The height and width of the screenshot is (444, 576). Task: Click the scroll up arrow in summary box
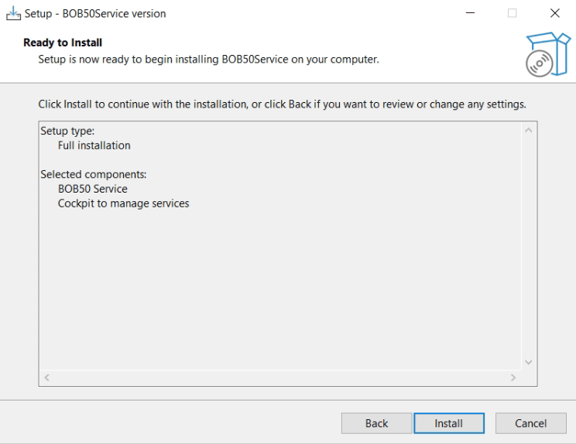[x=529, y=130]
